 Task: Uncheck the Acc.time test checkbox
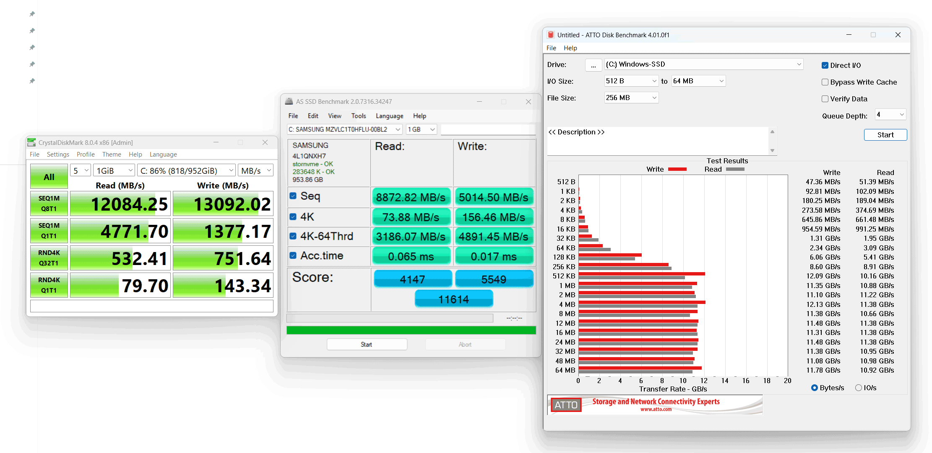(x=293, y=255)
